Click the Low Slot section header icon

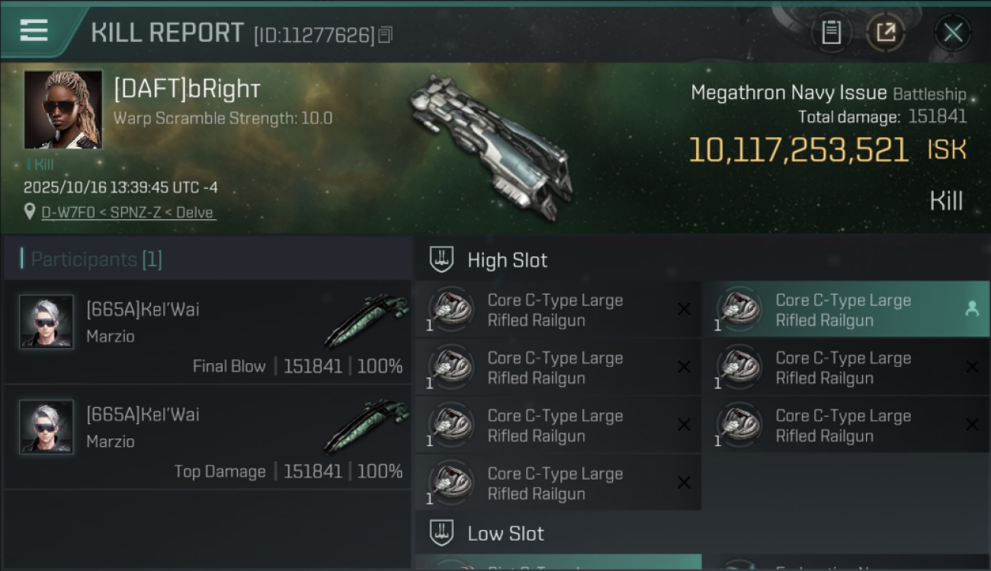442,533
